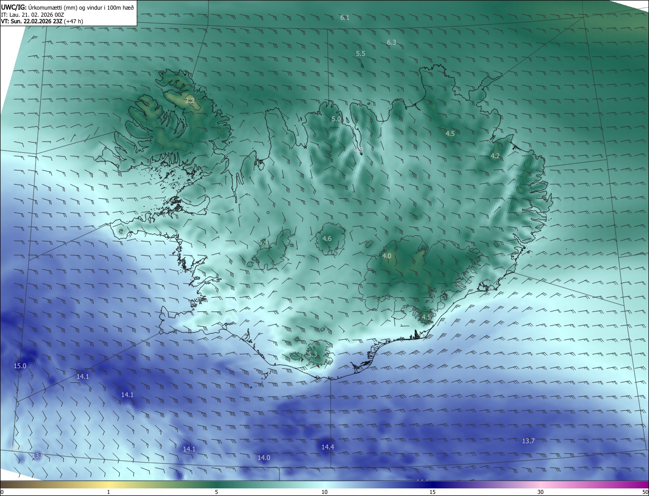Image resolution: width=649 pixels, height=496 pixels.
Task: Click the 5.3 value label
Action: (x=312, y=355)
